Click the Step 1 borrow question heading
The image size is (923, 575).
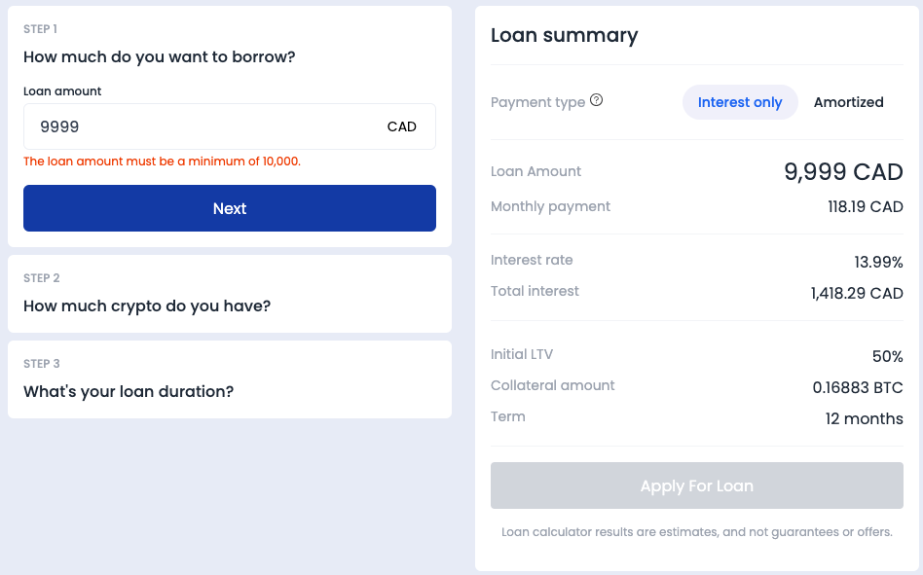[159, 56]
